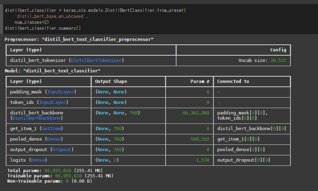The width and height of the screenshot is (318, 191).
Task: Click the num_classes=2 code line
Action: coord(32,22)
